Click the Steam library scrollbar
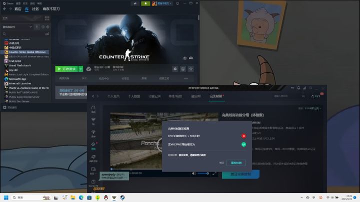 (198, 17)
